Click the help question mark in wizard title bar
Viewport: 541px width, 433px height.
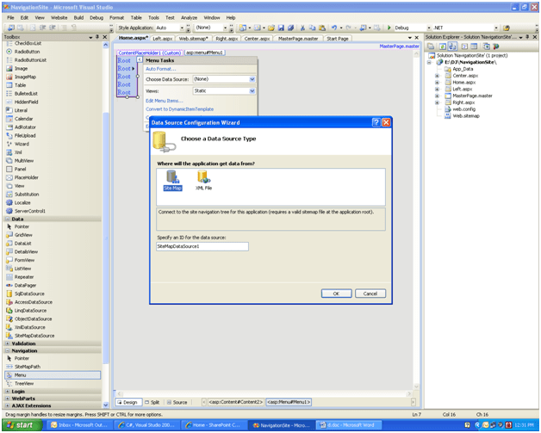[376, 123]
